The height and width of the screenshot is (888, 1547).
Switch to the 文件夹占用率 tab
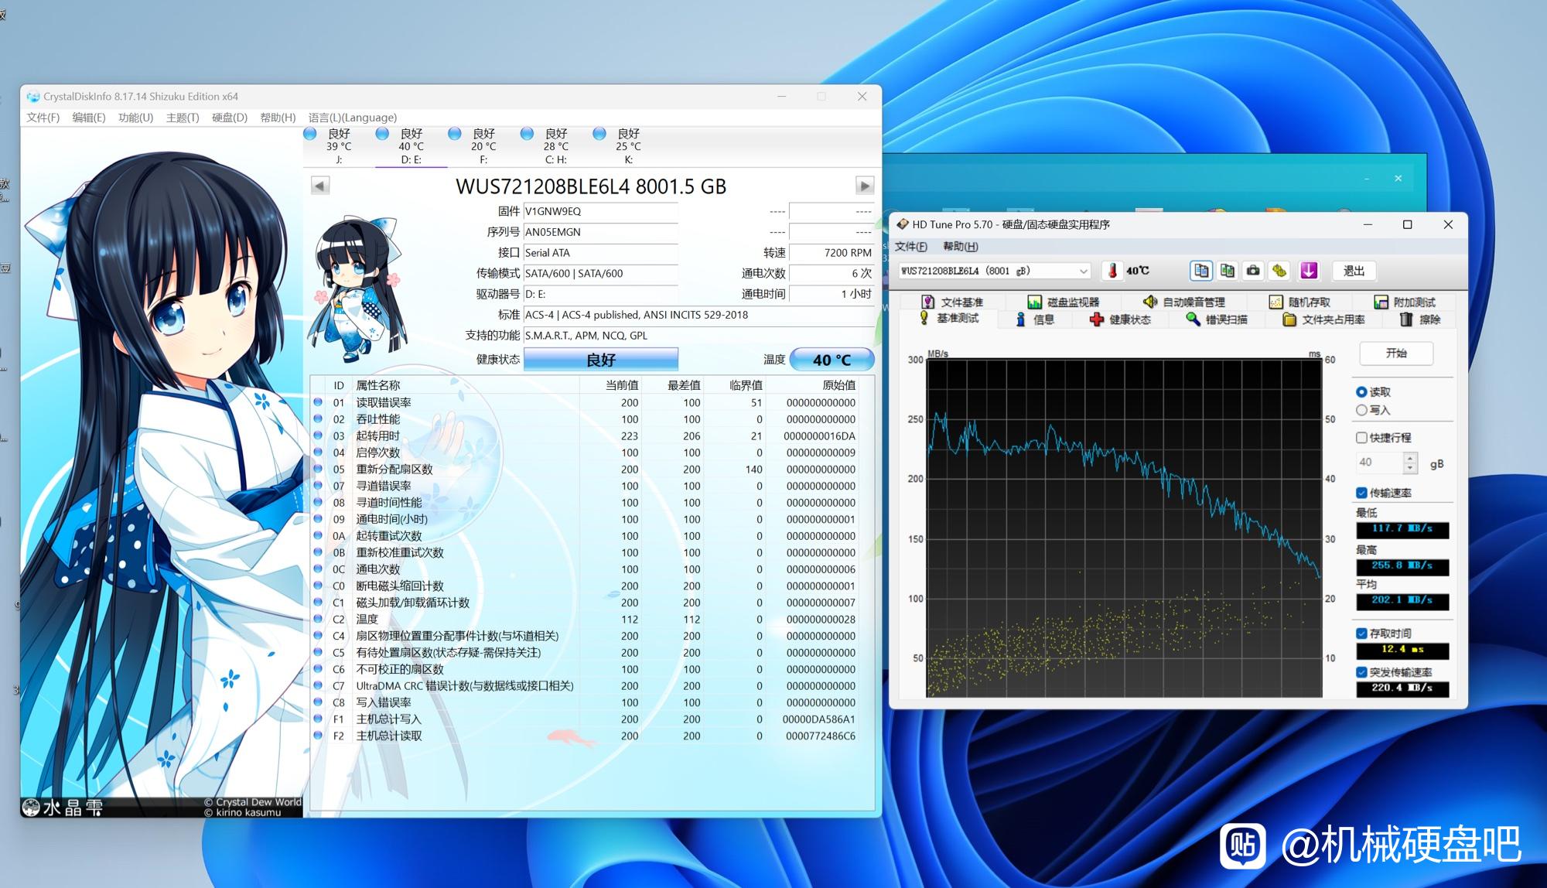coord(1323,319)
